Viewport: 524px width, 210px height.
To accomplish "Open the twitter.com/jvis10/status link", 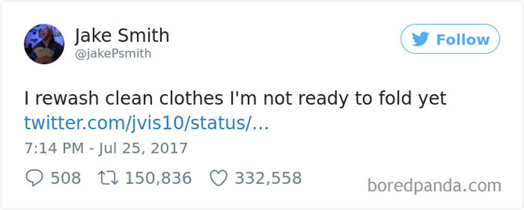I will pos(147,124).
